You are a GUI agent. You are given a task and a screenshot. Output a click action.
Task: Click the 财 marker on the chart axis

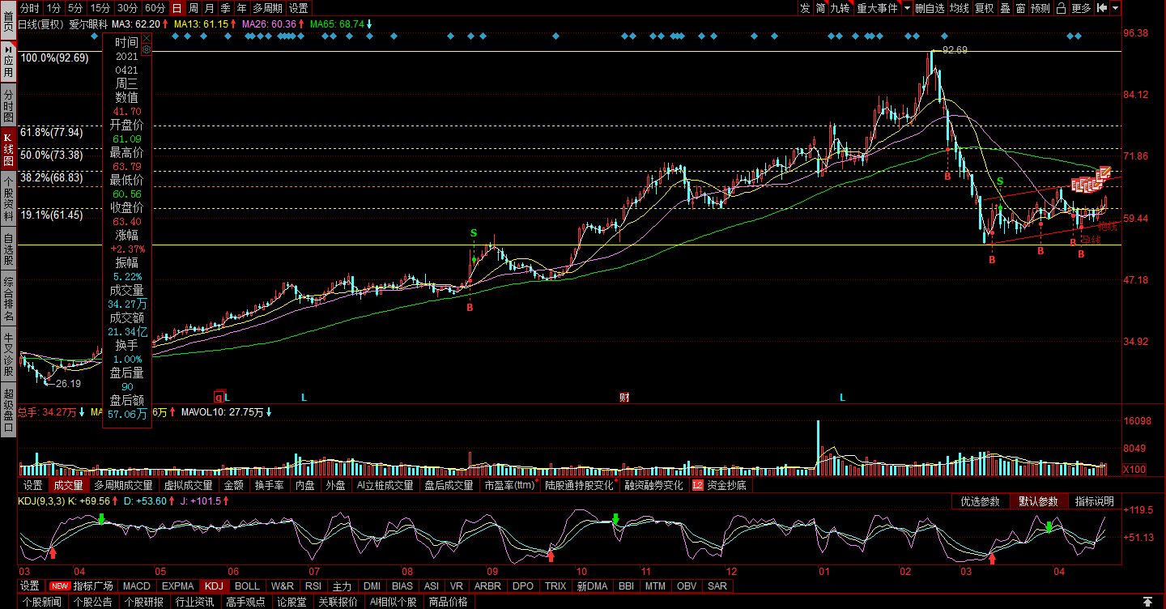624,397
